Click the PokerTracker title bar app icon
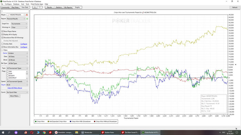The height and width of the screenshot is (135, 241). tap(1, 1)
